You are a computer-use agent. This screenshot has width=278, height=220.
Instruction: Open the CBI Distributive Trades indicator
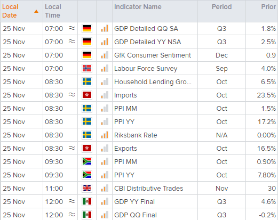click(x=148, y=188)
